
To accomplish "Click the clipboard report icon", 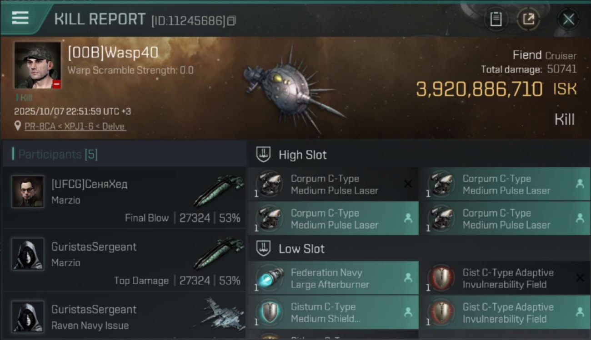I will [x=496, y=19].
